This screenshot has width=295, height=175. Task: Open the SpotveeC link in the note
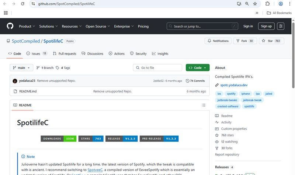95,170
